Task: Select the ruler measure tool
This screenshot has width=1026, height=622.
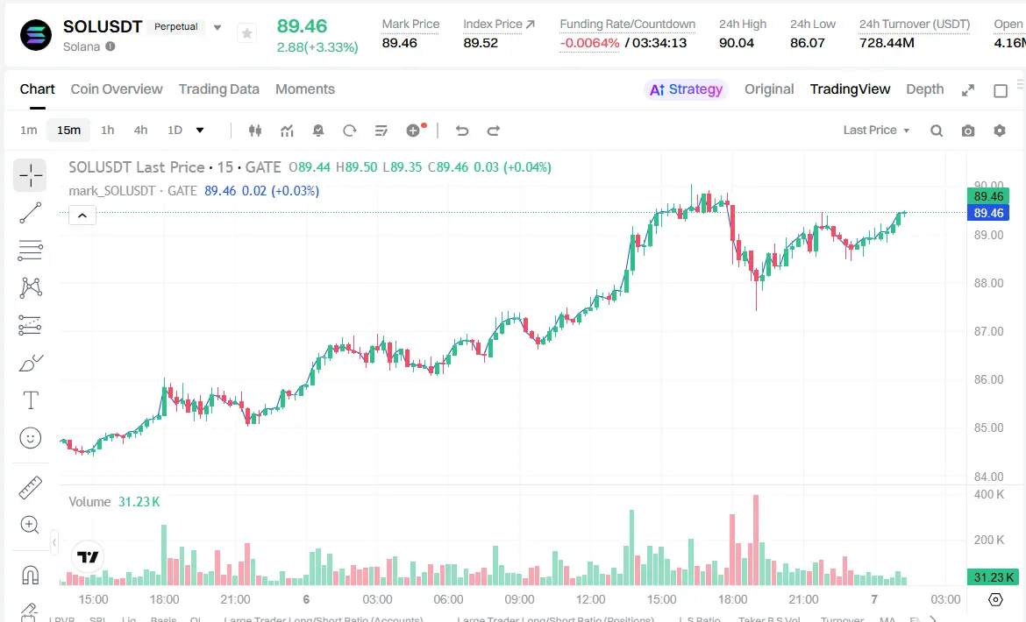Action: point(30,487)
